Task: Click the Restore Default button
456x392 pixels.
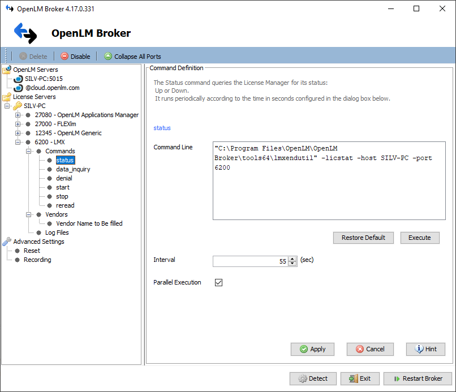Action: (x=363, y=238)
